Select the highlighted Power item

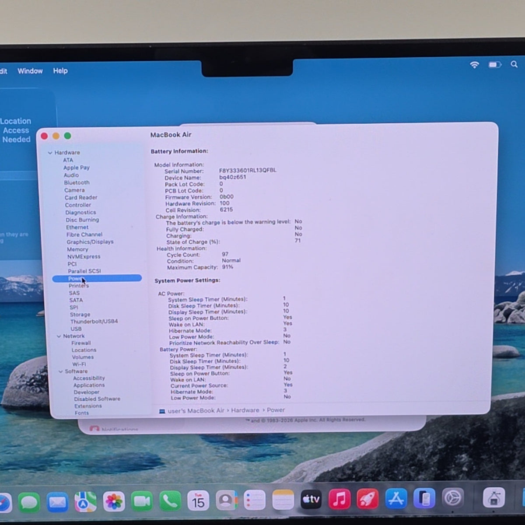[97, 278]
